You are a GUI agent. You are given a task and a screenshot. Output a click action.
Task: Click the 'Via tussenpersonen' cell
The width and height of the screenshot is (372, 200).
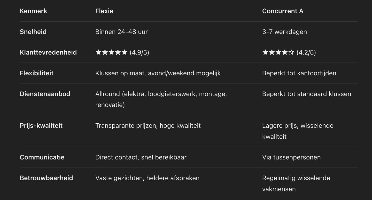292,157
